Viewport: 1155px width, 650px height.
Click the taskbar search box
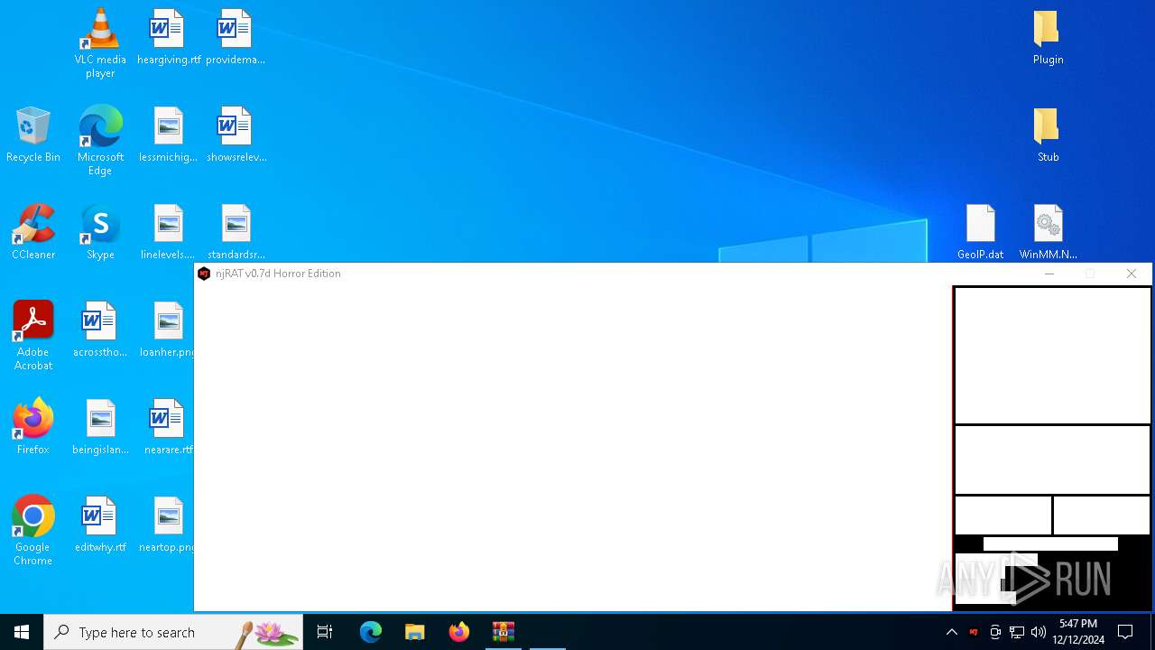[173, 632]
